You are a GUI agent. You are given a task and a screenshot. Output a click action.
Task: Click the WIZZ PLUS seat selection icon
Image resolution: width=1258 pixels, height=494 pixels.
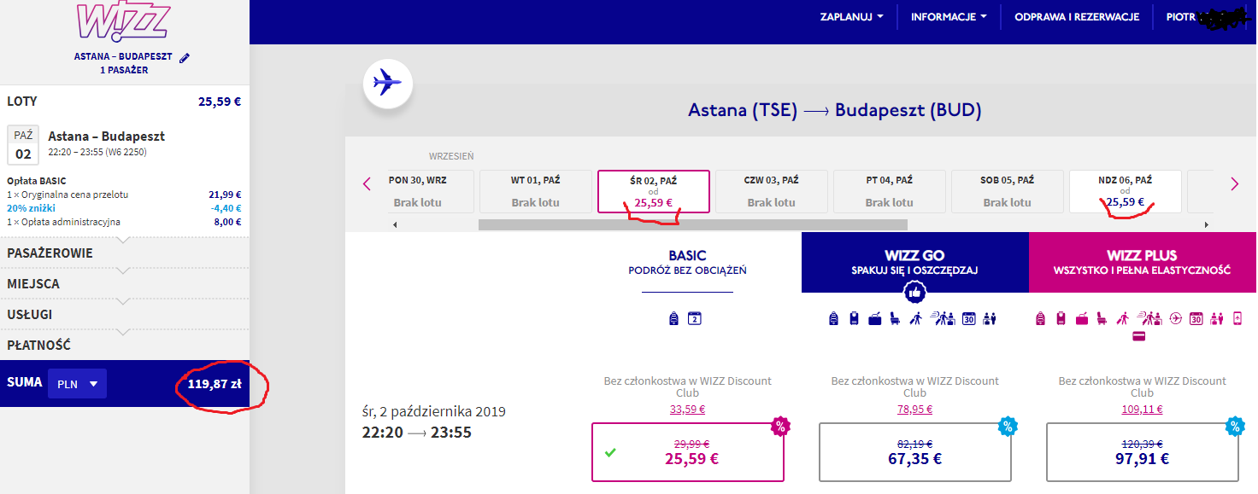(x=1102, y=318)
